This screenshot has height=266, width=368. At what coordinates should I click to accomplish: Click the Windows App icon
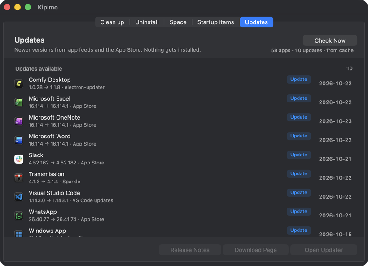(x=19, y=233)
